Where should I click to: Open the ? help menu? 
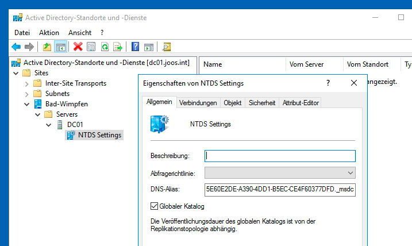[x=102, y=33]
